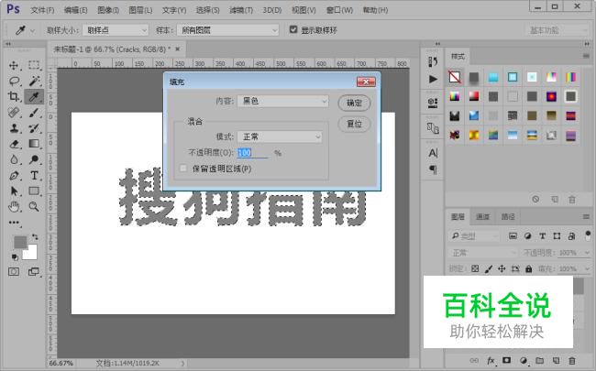
Task: Click foreground color swatch
Action: pos(20,242)
